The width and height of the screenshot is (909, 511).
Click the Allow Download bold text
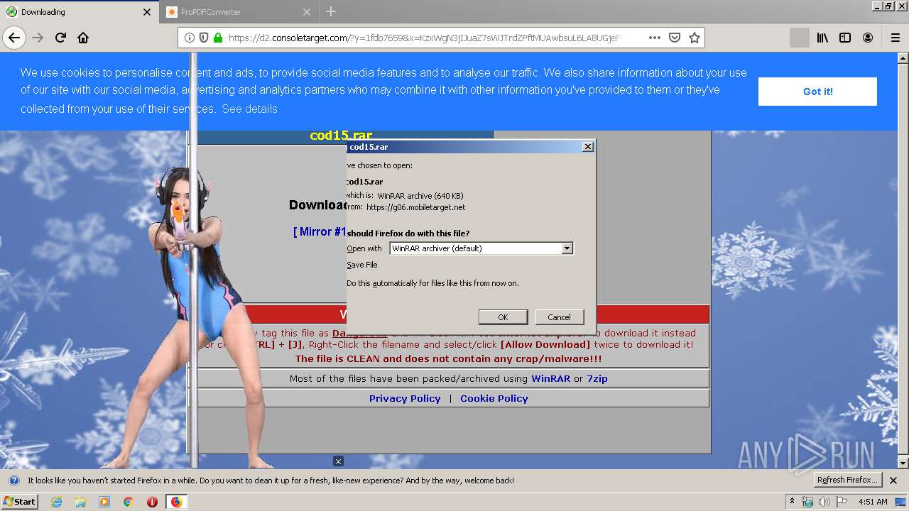(x=545, y=344)
